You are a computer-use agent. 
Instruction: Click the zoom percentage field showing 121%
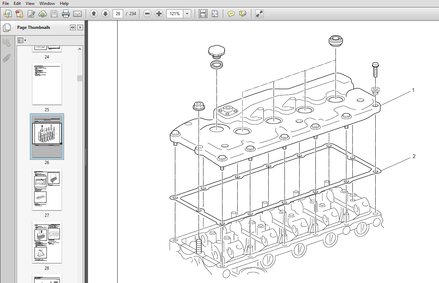point(175,14)
